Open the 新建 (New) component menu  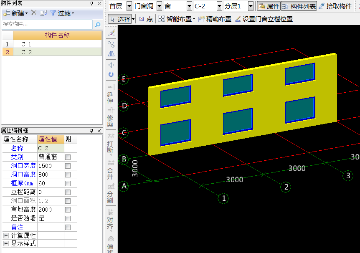pyautogui.click(x=15, y=13)
